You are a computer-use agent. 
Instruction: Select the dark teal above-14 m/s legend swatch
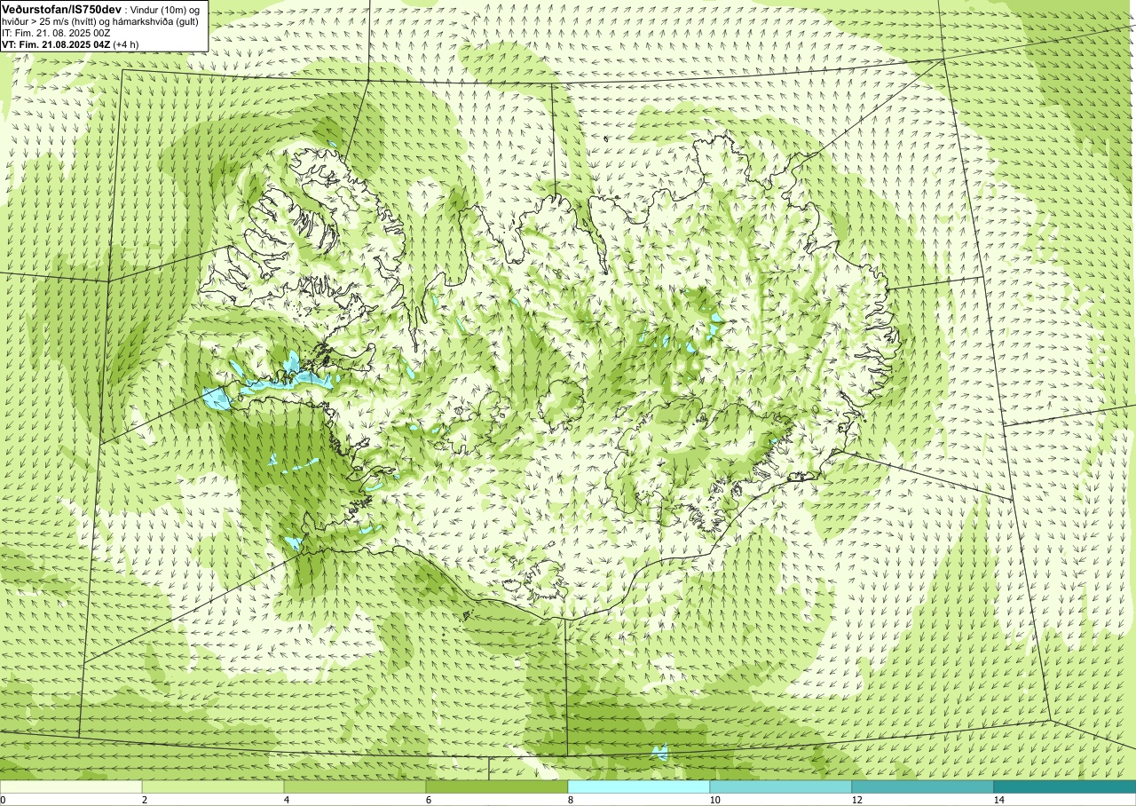click(1065, 786)
